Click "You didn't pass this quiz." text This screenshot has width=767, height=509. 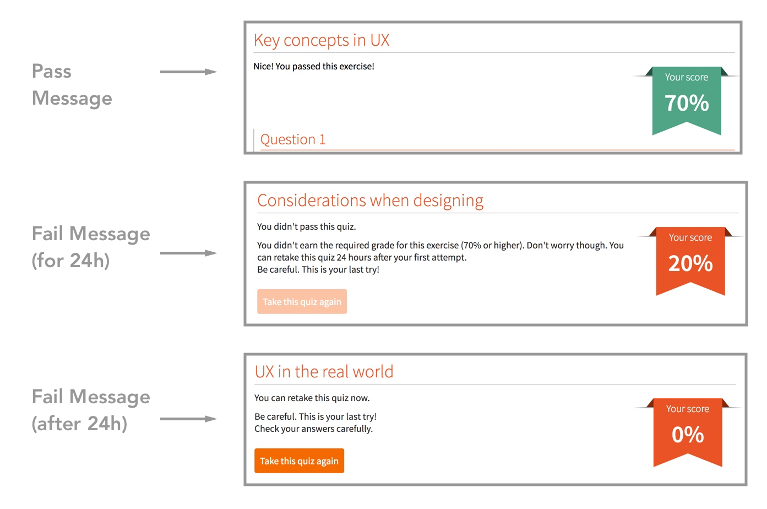point(307,226)
